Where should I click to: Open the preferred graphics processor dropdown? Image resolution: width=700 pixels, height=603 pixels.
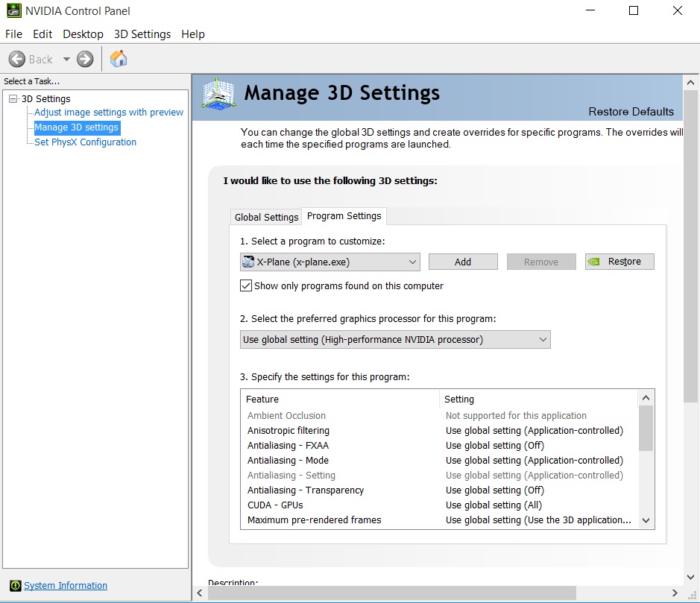[395, 340]
